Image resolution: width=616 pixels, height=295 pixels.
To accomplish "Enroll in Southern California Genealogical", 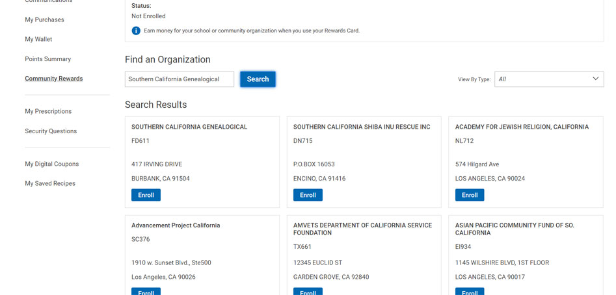I will (146, 195).
